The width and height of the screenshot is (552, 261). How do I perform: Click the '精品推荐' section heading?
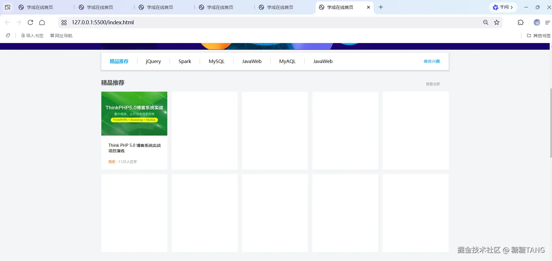point(113,83)
